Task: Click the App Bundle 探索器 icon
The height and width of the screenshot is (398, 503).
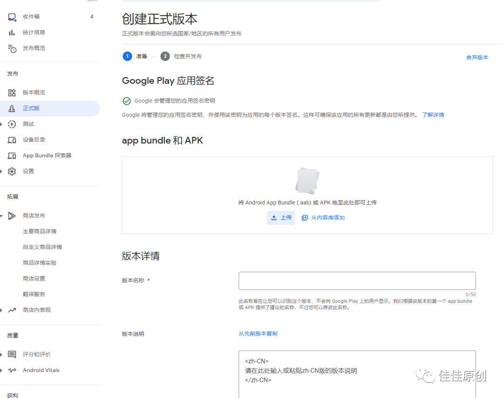Action: pos(12,155)
